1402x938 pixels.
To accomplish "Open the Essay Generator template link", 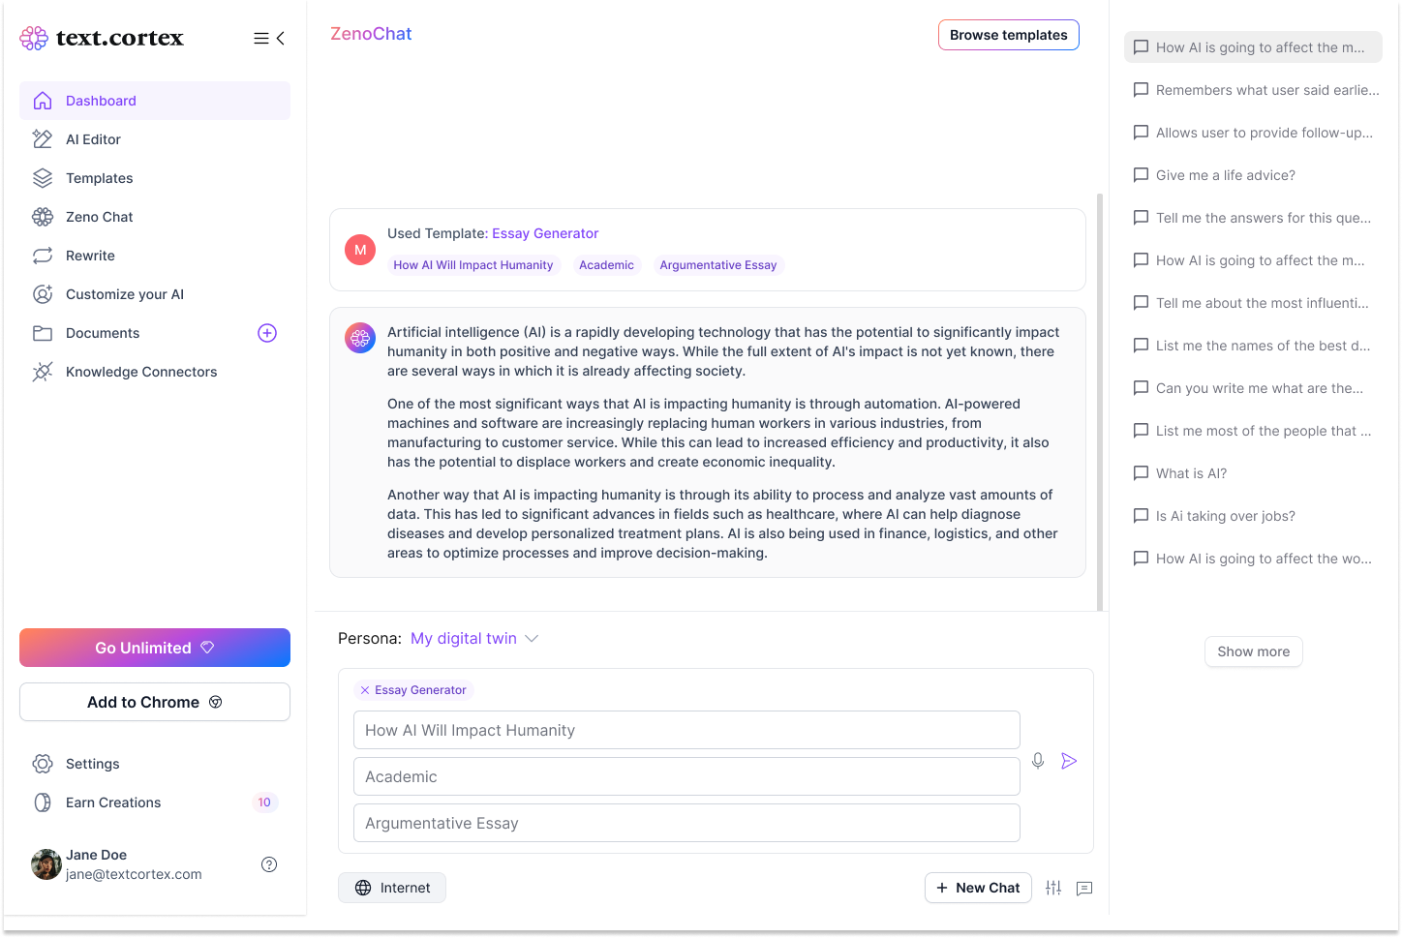I will click(545, 233).
